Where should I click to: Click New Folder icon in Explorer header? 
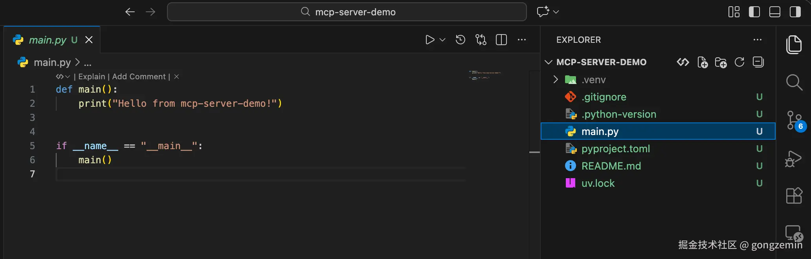(x=721, y=62)
